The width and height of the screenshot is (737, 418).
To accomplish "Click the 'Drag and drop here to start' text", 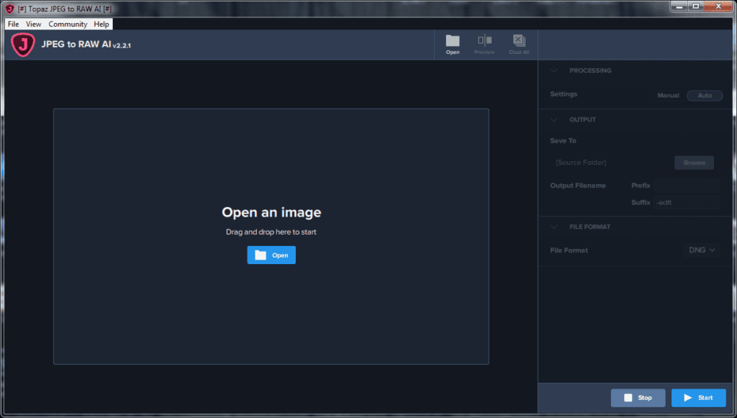I will [x=271, y=232].
